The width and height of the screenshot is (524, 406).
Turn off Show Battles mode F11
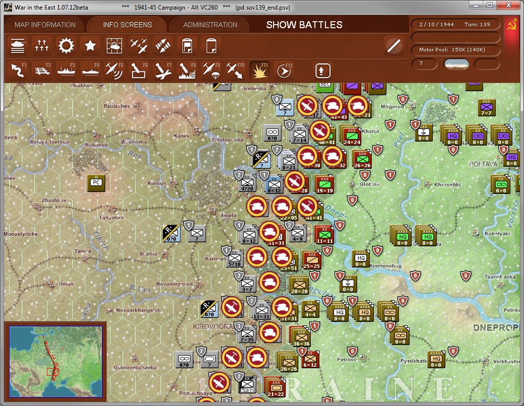point(259,71)
